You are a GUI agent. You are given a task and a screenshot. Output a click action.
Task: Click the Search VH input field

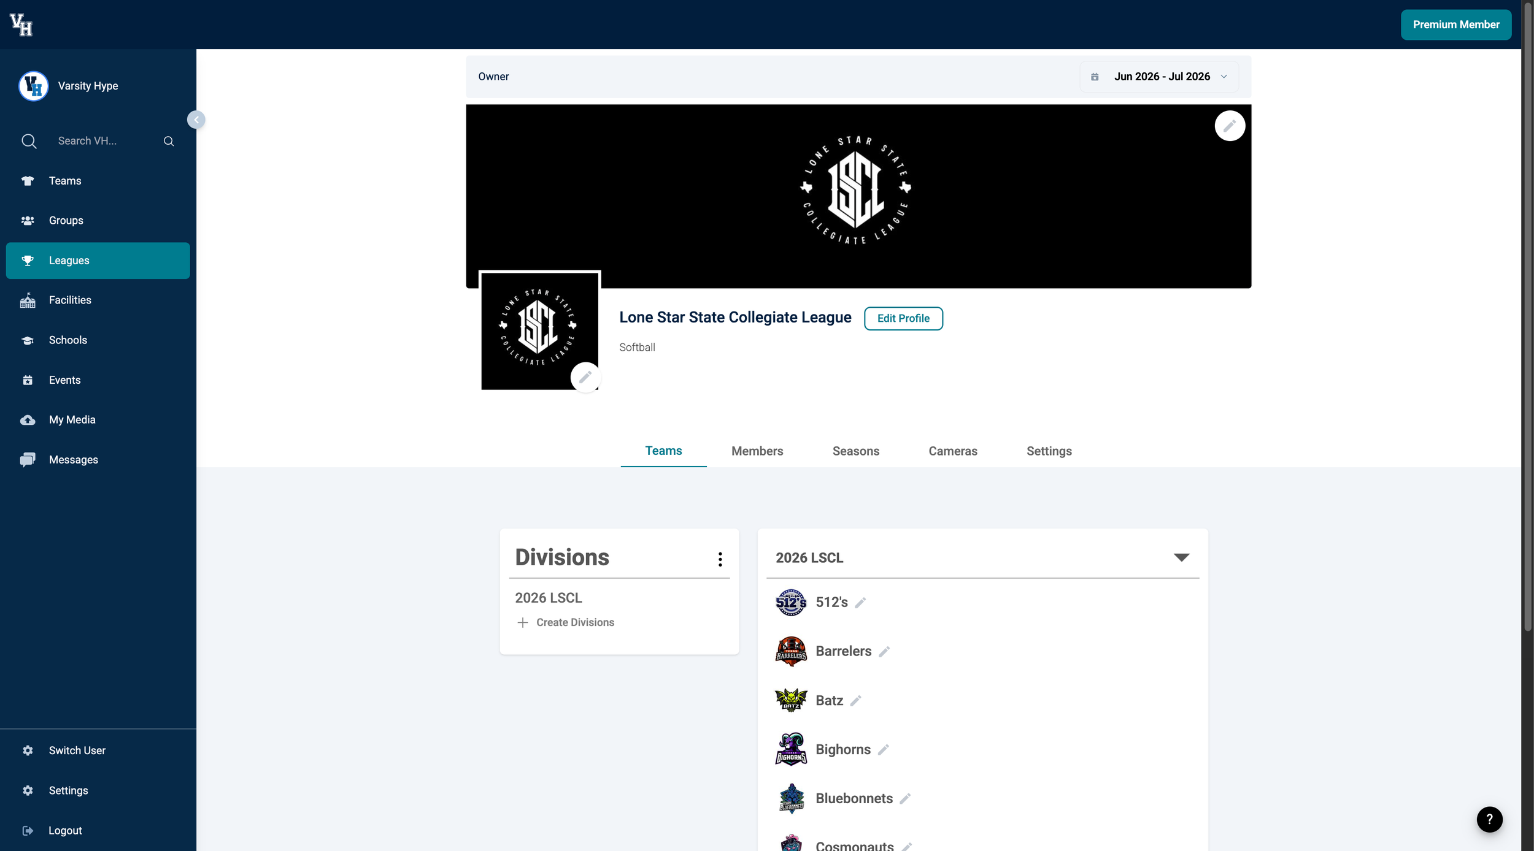(104, 141)
